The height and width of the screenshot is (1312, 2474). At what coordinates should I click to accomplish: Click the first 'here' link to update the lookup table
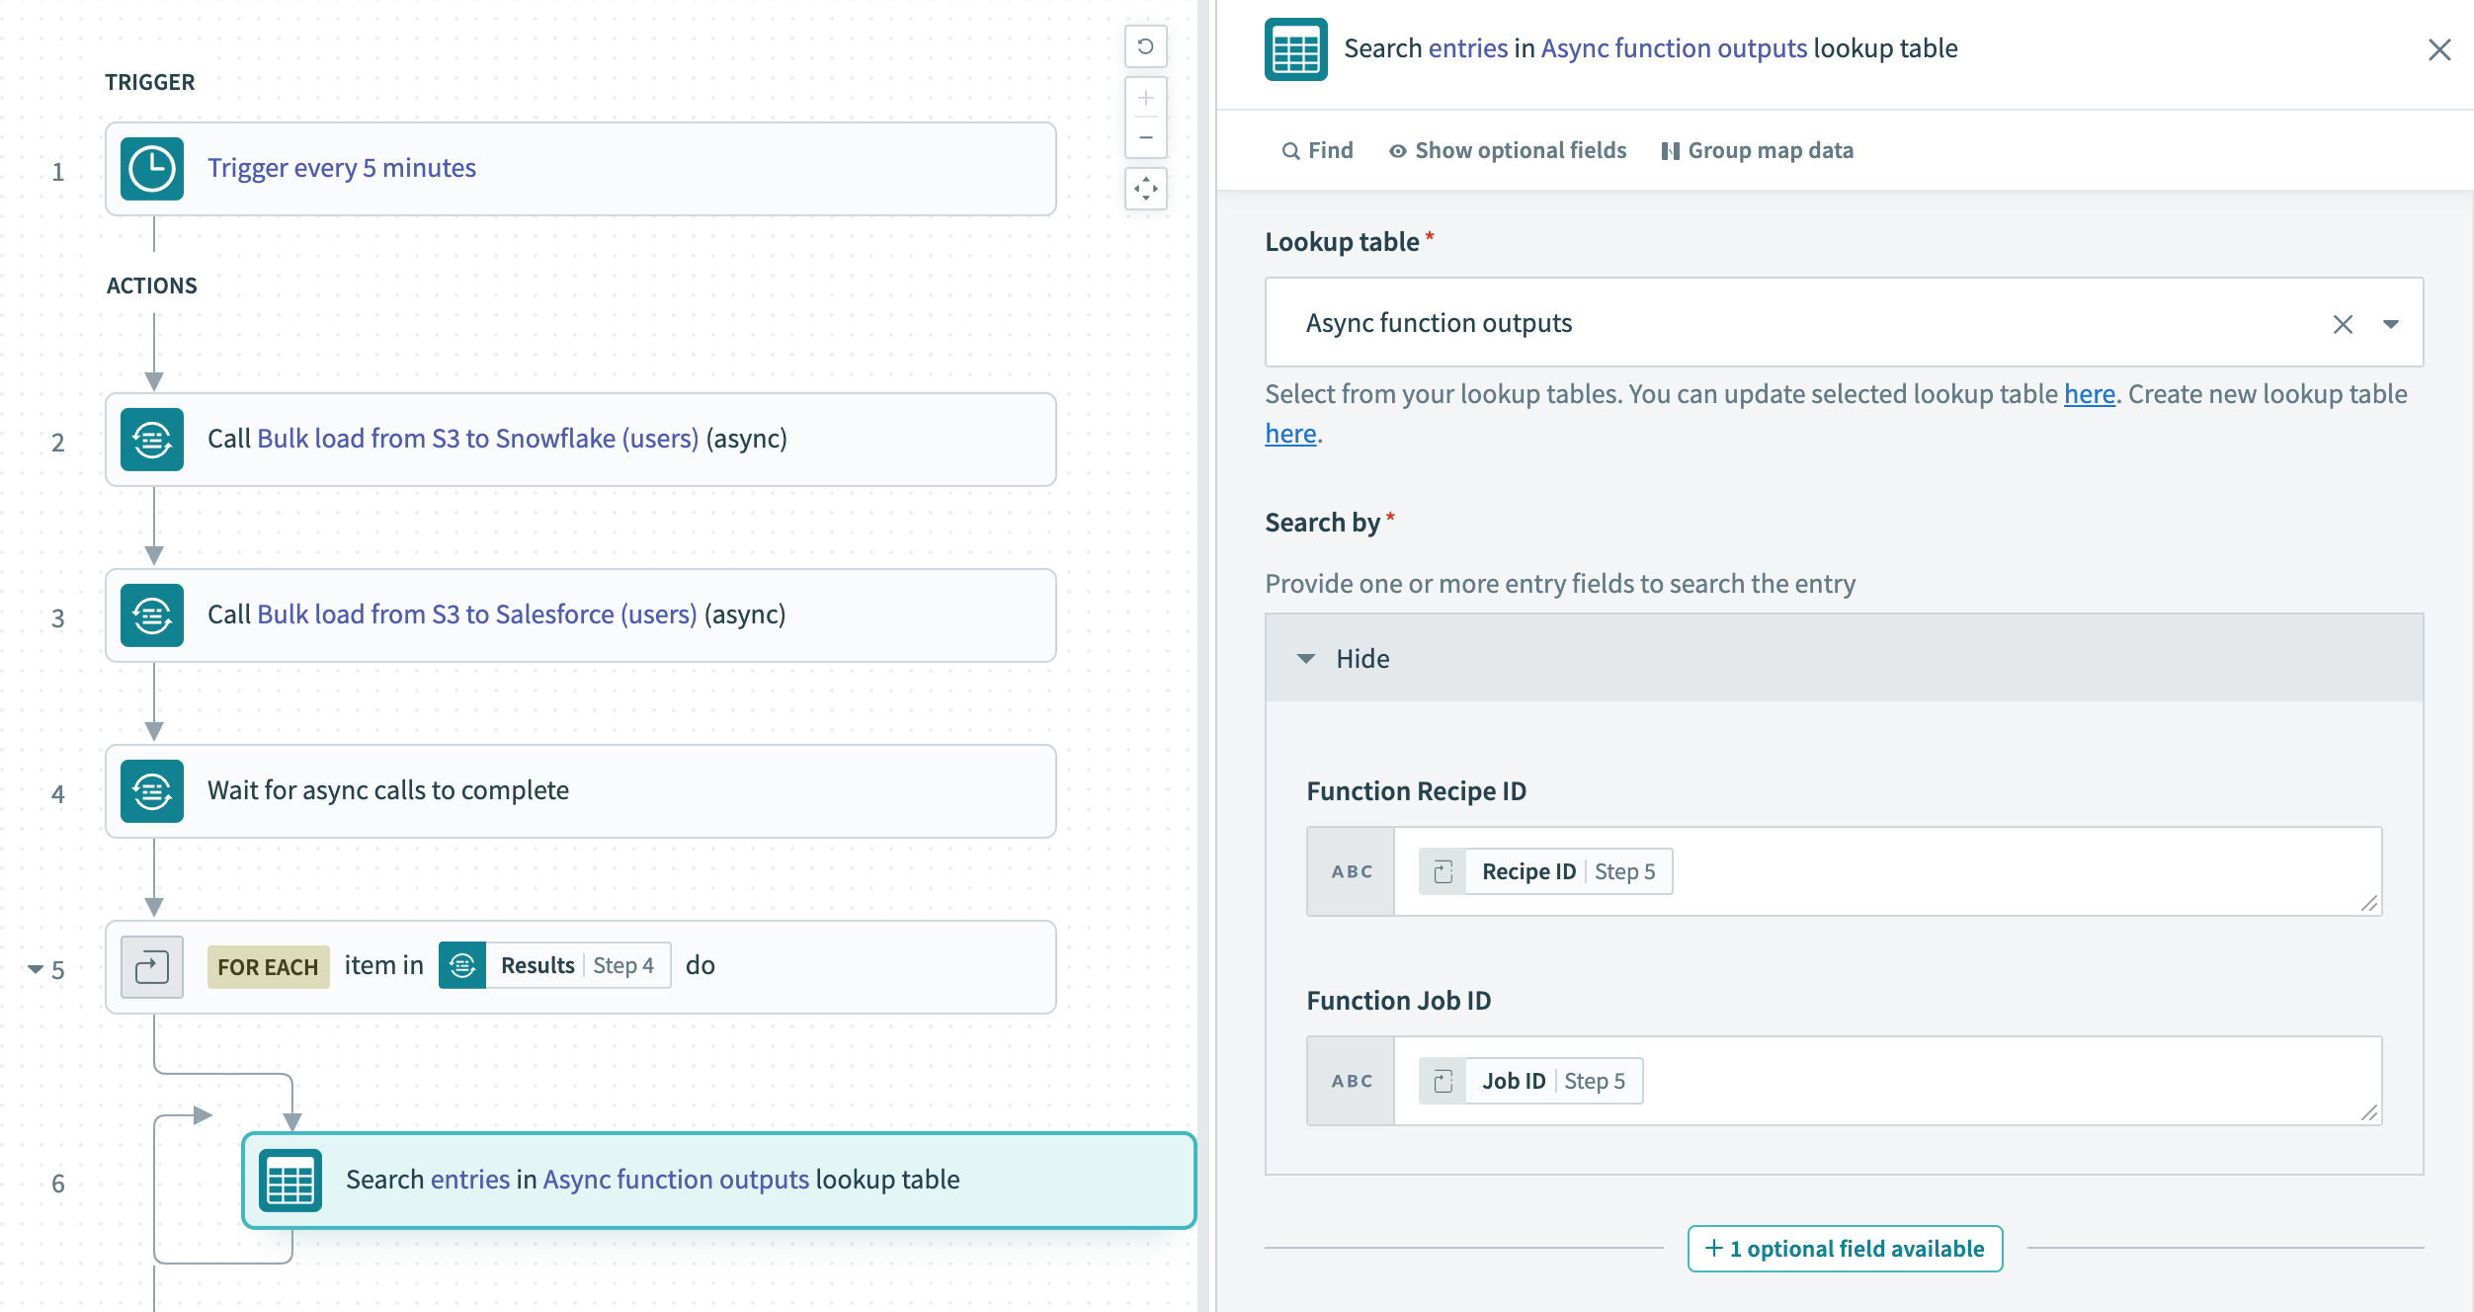click(x=2089, y=394)
